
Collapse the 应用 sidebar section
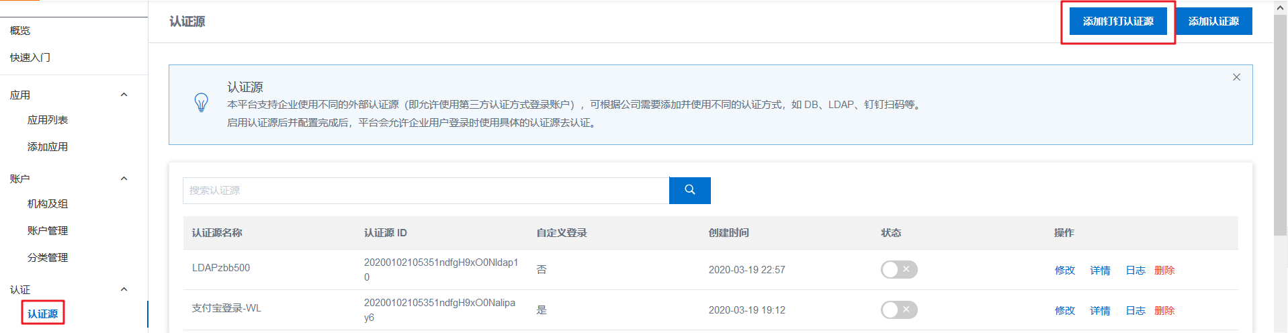pyautogui.click(x=124, y=95)
